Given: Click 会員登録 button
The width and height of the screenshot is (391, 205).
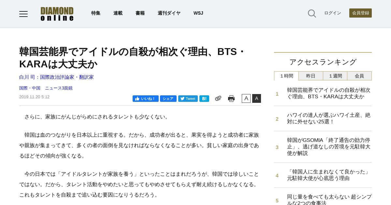Looking at the screenshot, I should 360,13.
